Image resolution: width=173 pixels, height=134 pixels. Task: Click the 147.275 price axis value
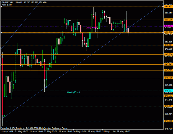[169, 114]
